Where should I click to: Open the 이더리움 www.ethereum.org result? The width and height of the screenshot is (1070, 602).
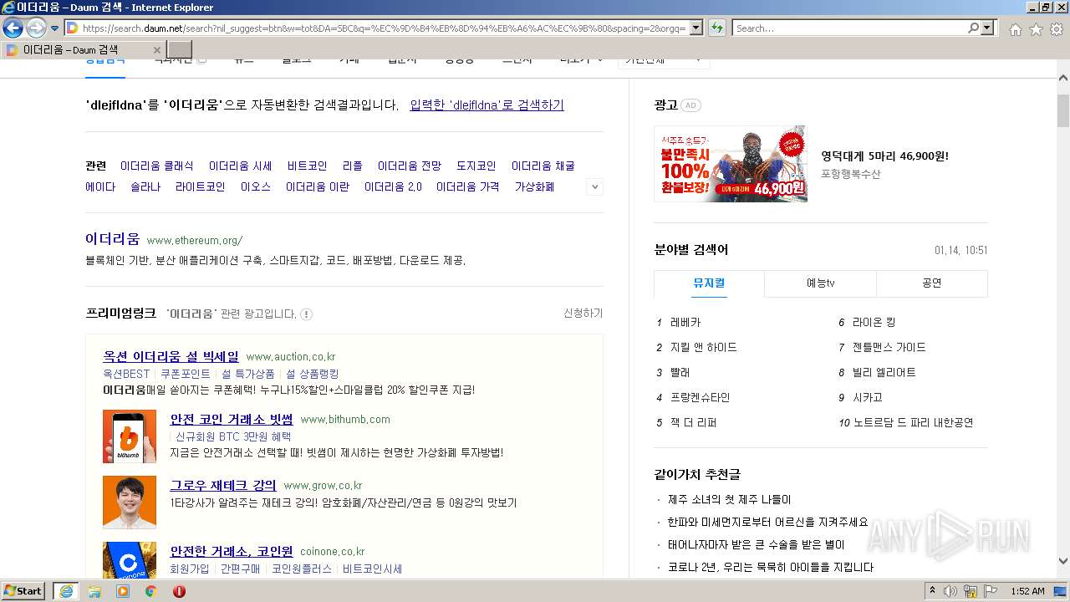(112, 239)
